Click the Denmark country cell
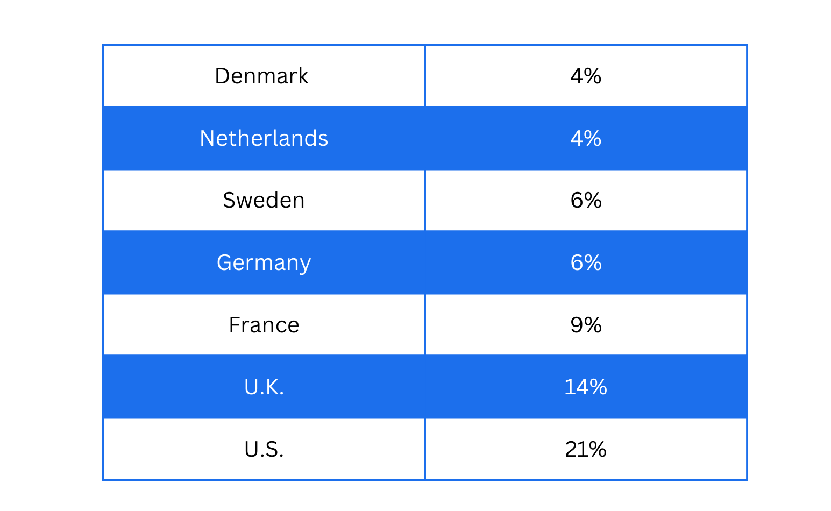Screen dimensions: 831x511 pyautogui.click(x=262, y=76)
